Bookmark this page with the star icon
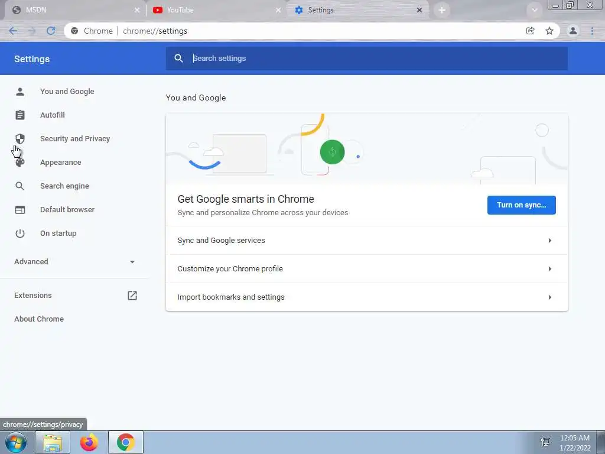605x454 pixels. point(549,31)
